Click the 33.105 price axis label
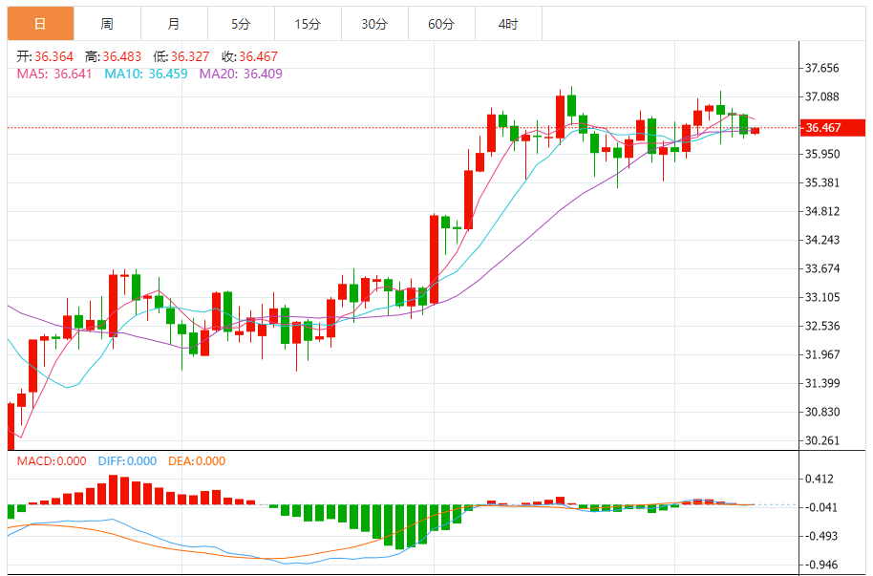Screen dimensions: 873x576 coord(821,297)
